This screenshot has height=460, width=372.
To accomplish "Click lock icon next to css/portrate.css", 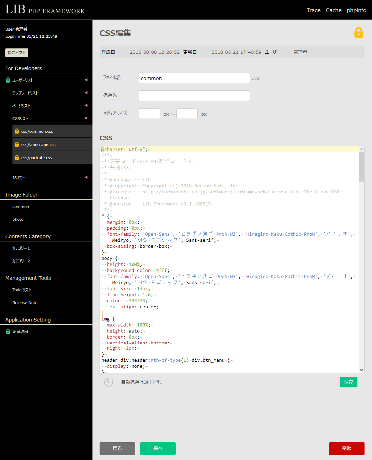I will 17,157.
